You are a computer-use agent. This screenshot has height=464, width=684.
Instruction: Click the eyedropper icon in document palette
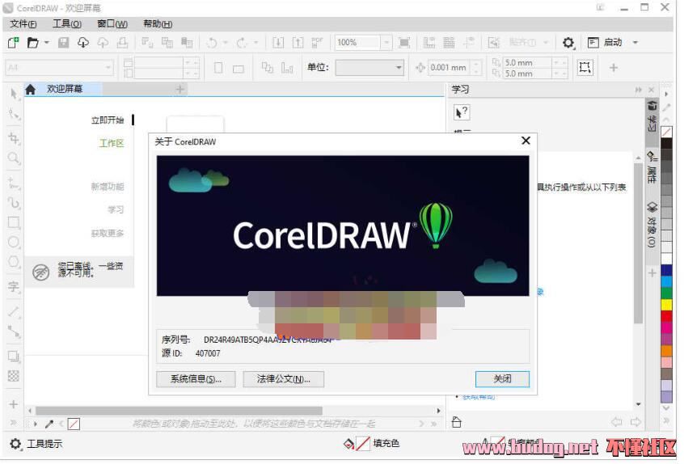point(49,424)
